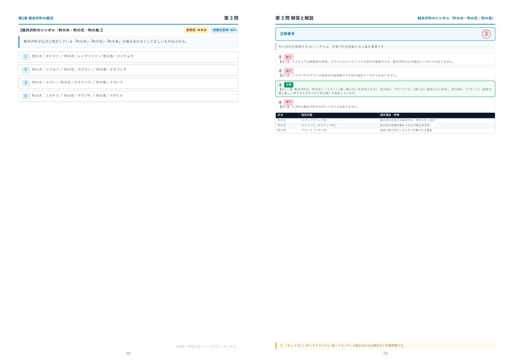Click the 第 3 問 解答と解説 heading
The image size is (514, 364).
[x=294, y=18]
